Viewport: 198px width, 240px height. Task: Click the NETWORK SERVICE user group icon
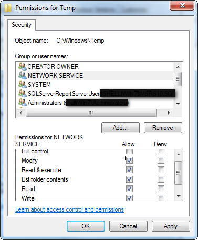[x=23, y=75]
